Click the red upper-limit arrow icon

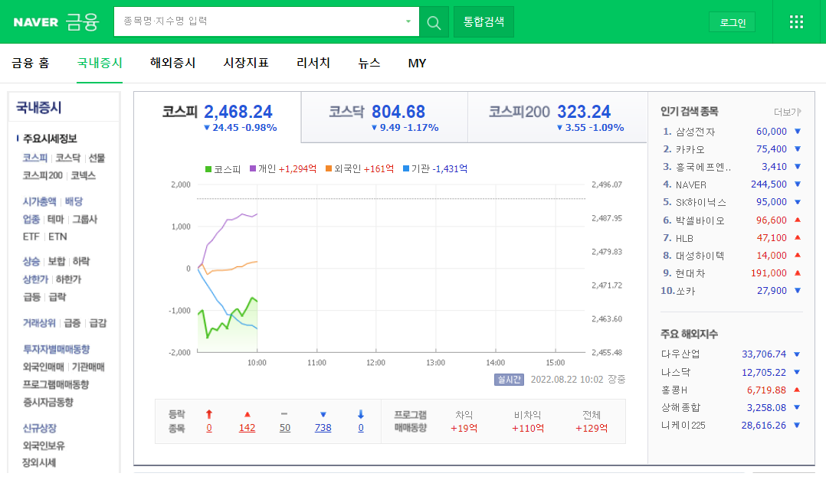point(209,414)
